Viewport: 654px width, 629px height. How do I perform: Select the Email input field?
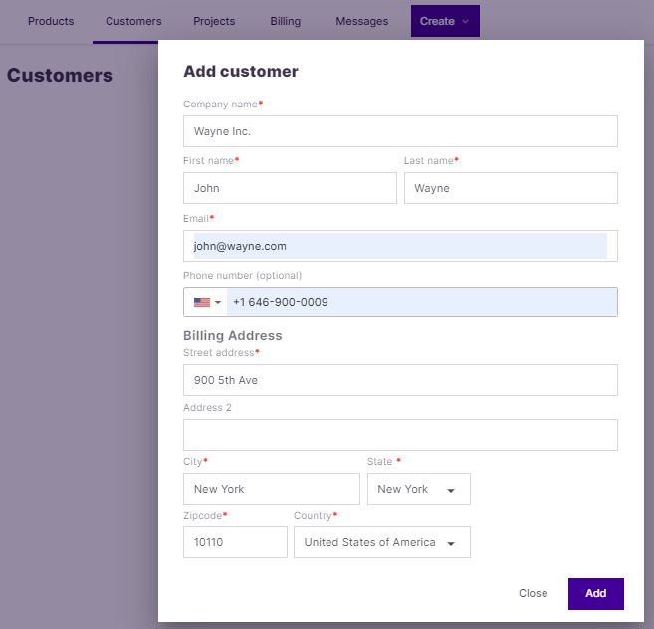[400, 246]
